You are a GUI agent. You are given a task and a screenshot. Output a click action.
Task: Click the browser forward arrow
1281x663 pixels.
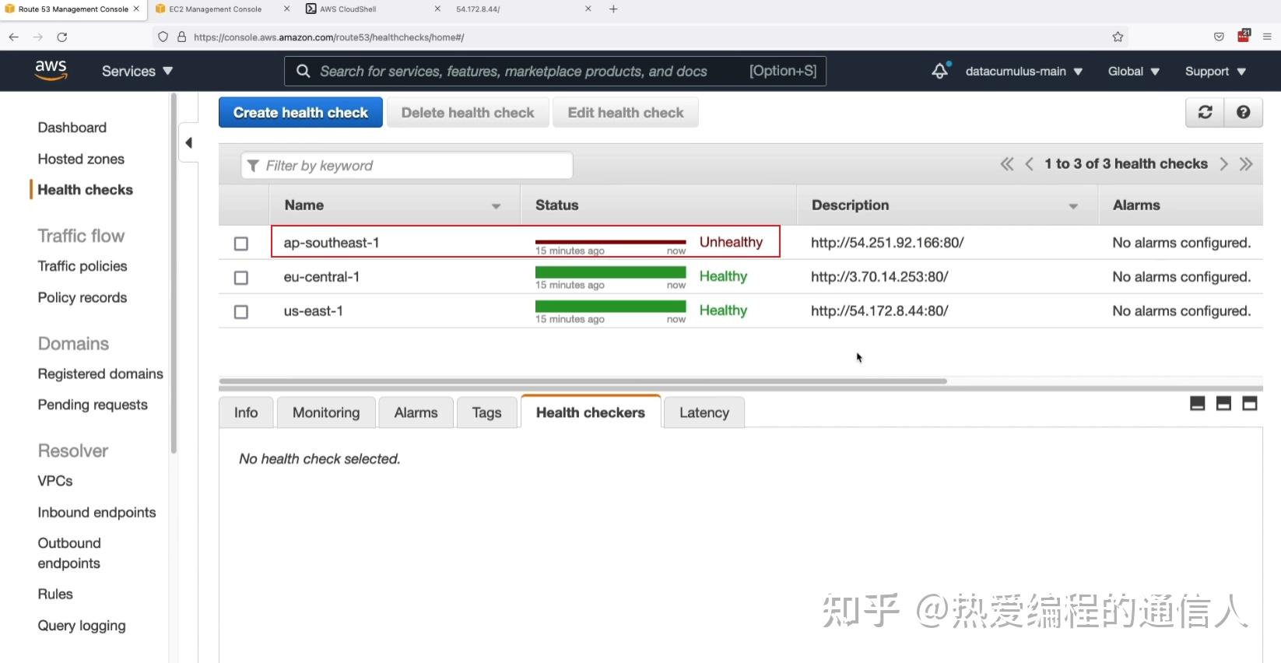click(x=37, y=37)
